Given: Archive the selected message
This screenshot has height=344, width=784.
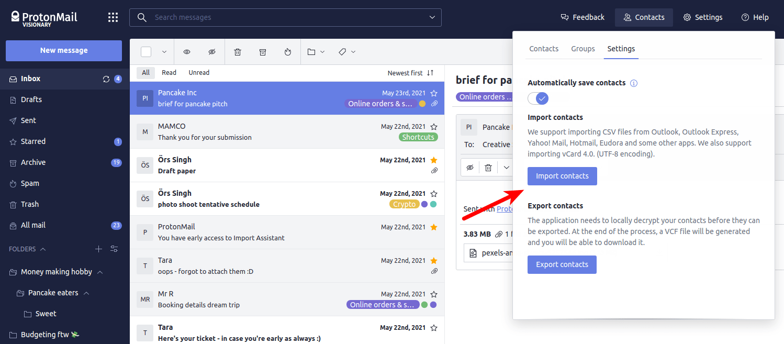Looking at the screenshot, I should tap(263, 51).
